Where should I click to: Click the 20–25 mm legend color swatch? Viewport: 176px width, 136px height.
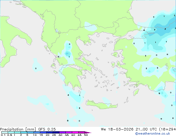point(49,132)
